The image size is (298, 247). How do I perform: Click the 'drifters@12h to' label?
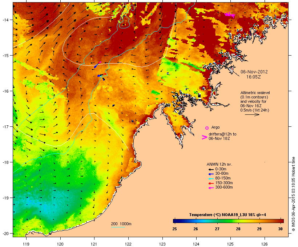point(222,134)
